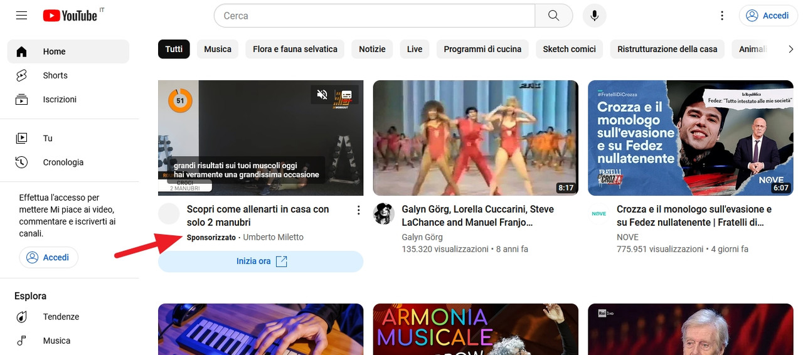Open options menu for the sponsored video
The width and height of the screenshot is (803, 355).
pyautogui.click(x=358, y=209)
